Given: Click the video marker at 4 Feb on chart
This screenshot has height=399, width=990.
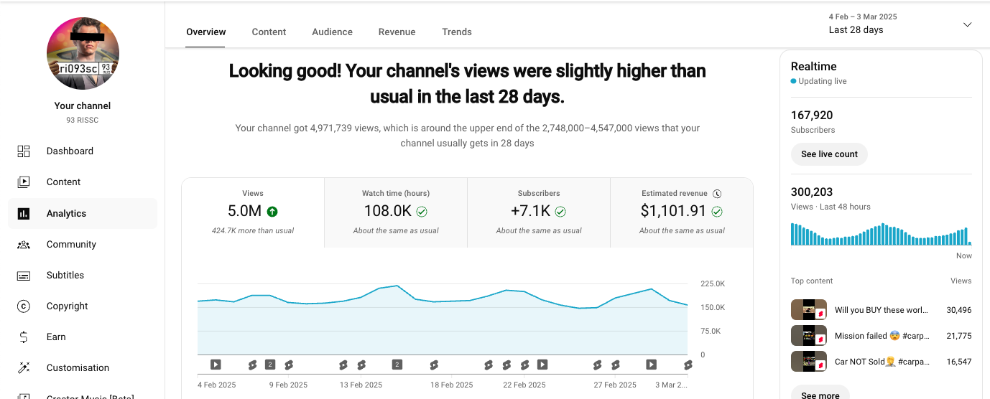Looking at the screenshot, I should 215,365.
